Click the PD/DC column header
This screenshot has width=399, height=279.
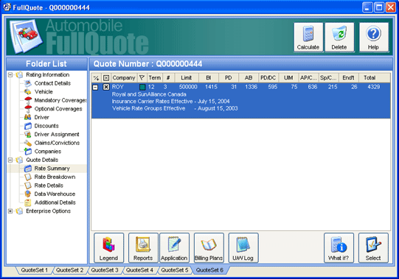point(268,78)
